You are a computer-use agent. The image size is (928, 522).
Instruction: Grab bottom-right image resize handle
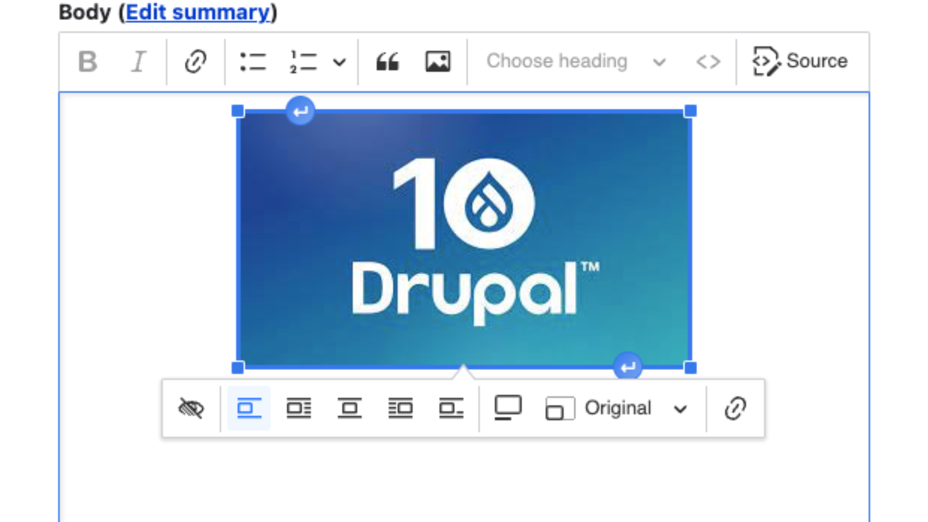pyautogui.click(x=690, y=367)
